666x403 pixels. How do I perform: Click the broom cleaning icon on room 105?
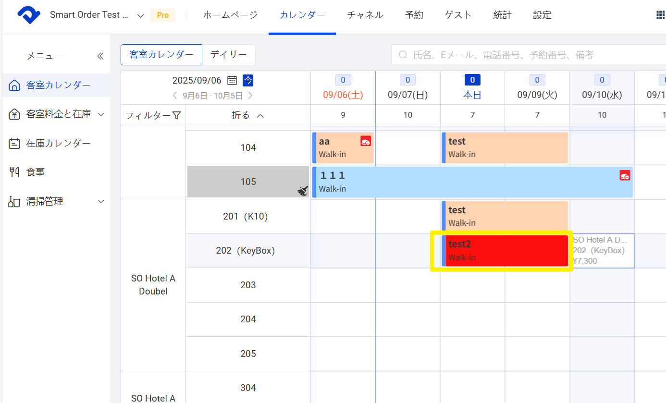[x=302, y=191]
